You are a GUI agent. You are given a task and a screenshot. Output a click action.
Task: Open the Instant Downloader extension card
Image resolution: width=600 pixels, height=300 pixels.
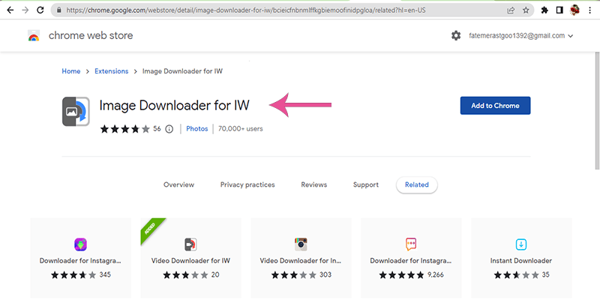click(x=521, y=253)
